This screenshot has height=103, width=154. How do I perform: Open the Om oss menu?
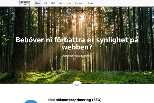click(80, 3)
